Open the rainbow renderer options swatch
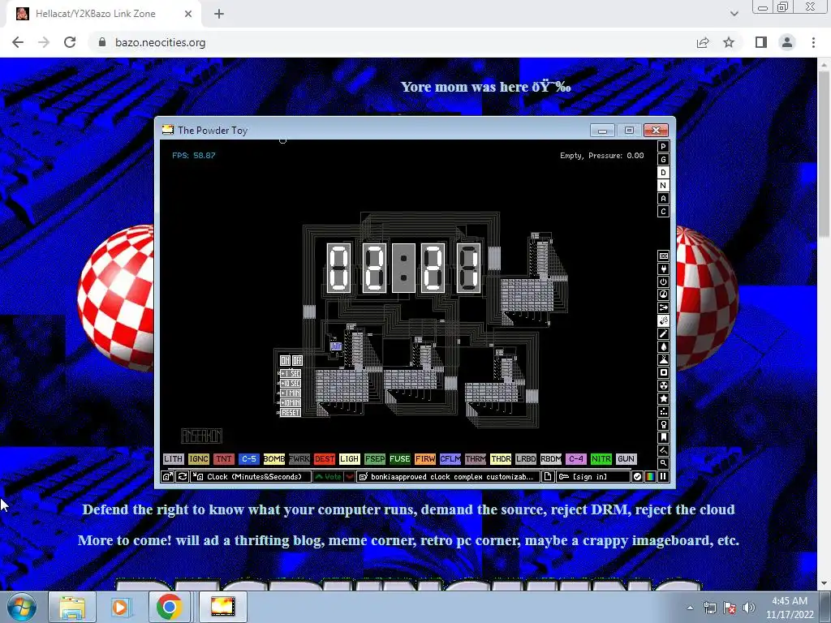The image size is (831, 623). click(650, 477)
